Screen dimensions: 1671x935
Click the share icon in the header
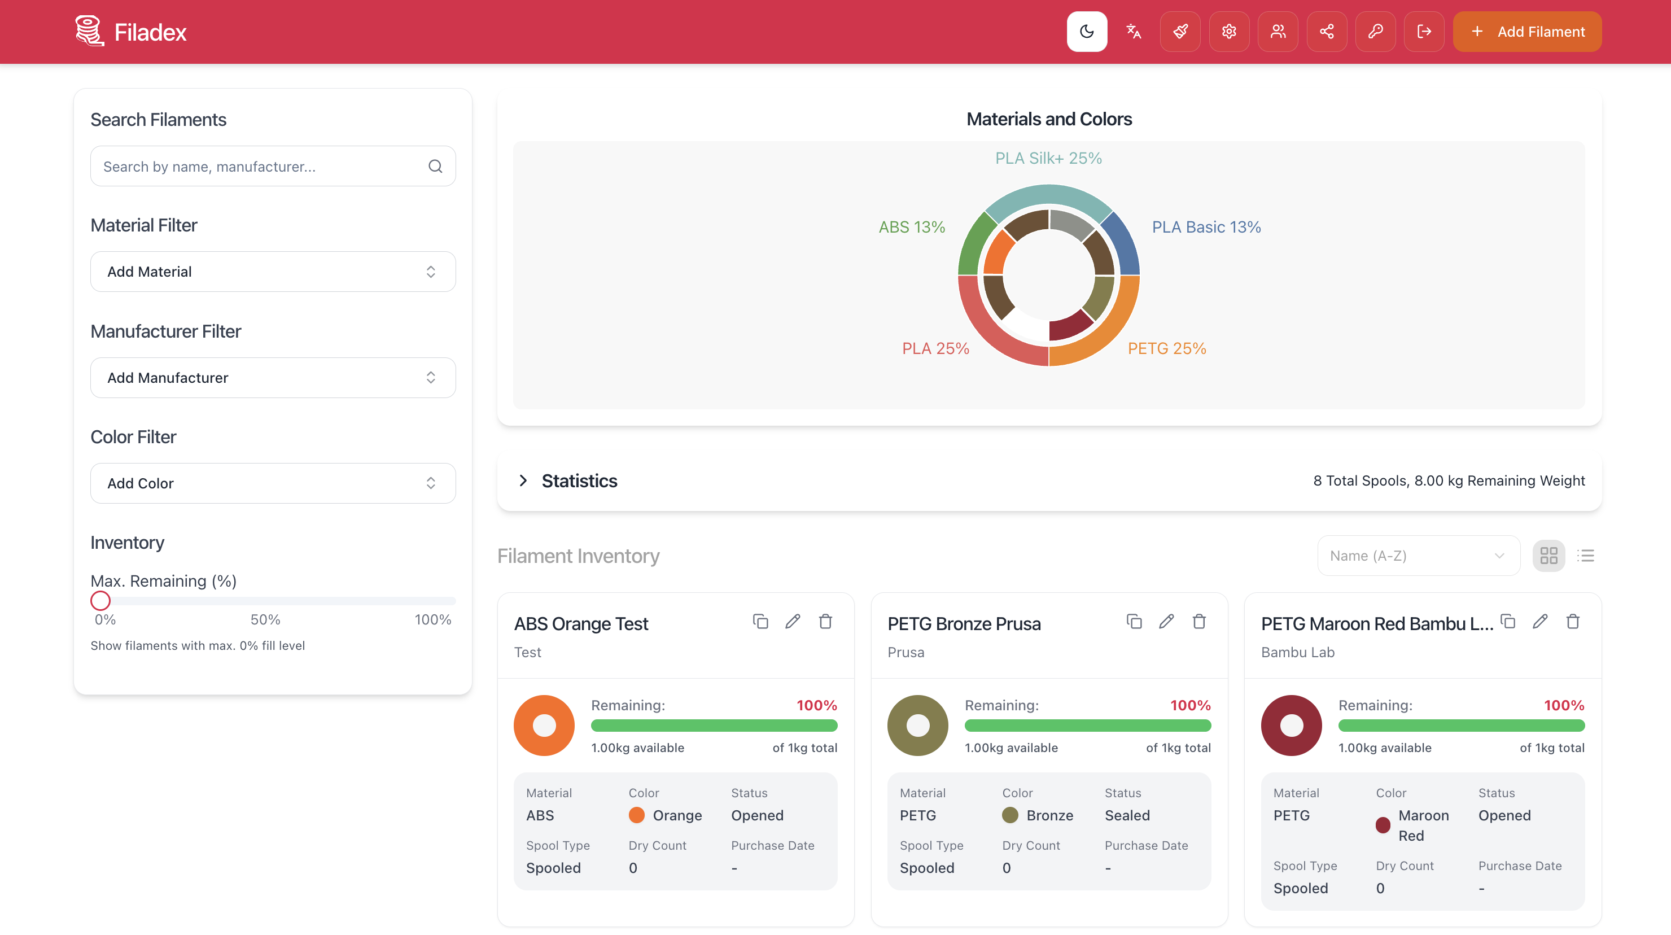tap(1327, 31)
